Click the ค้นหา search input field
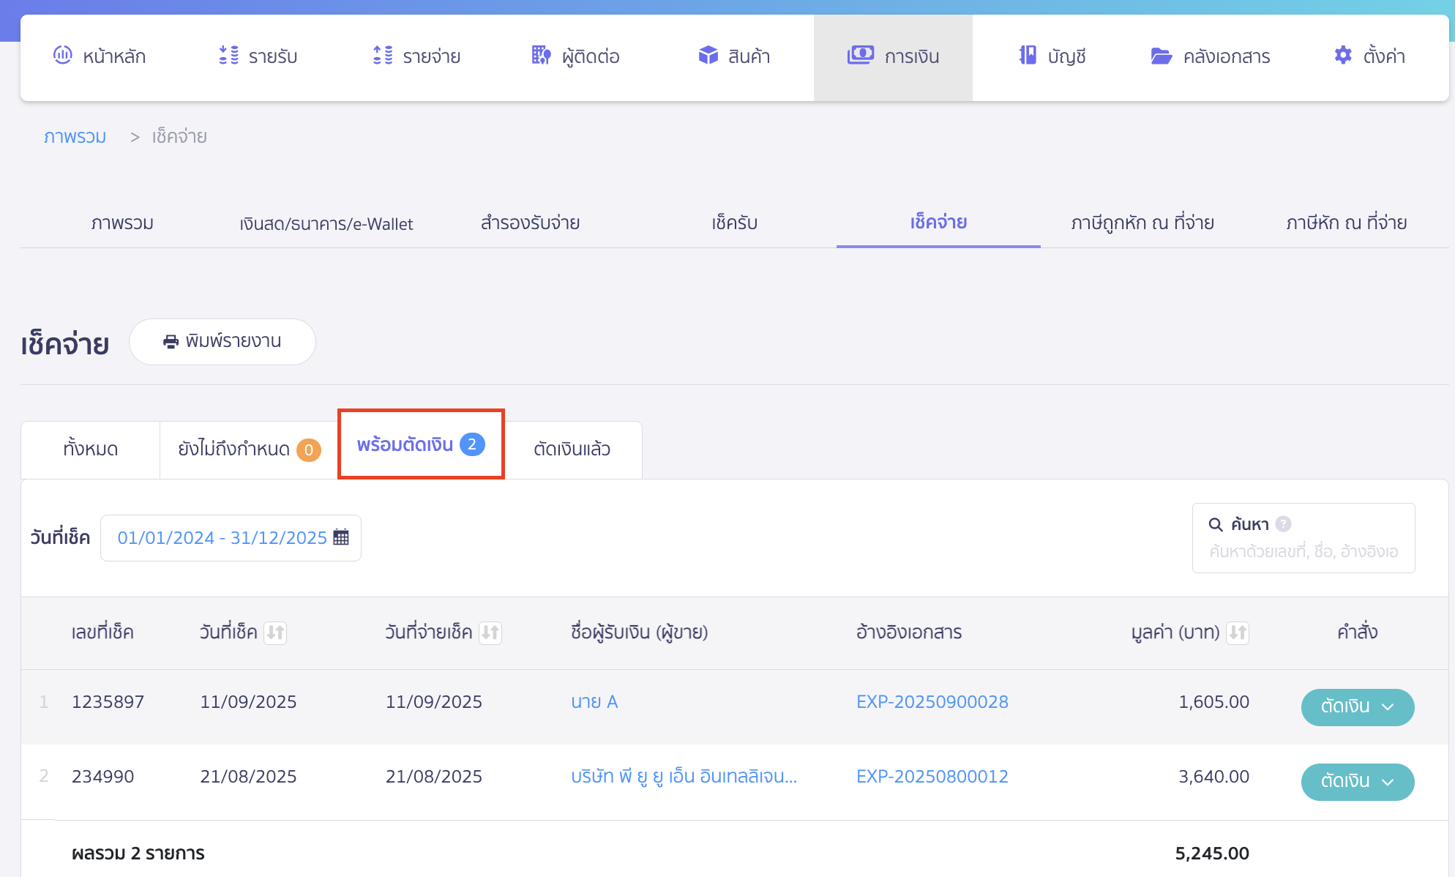This screenshot has height=877, width=1455. coord(1303,551)
